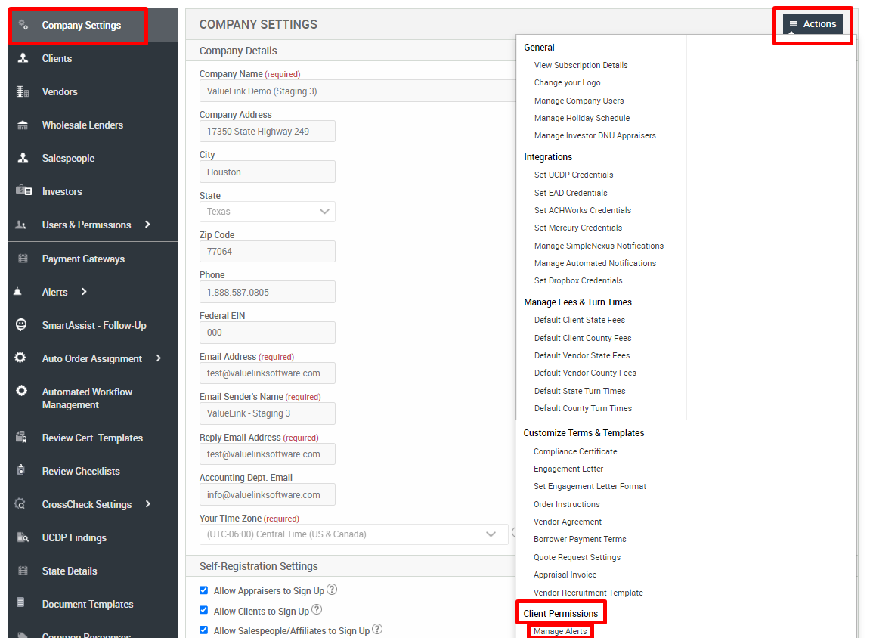Disable Allow Clients to Sign Up
This screenshot has height=638, width=870.
[203, 610]
